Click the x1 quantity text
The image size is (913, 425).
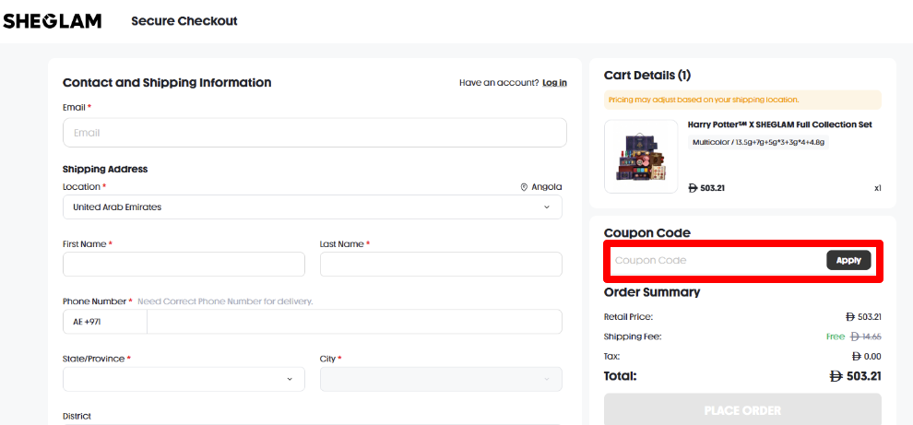pos(877,188)
